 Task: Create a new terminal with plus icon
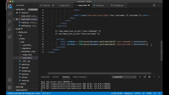click(x=140, y=77)
